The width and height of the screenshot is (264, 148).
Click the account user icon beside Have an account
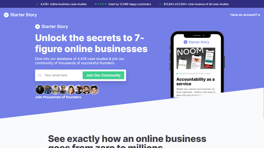point(259,15)
